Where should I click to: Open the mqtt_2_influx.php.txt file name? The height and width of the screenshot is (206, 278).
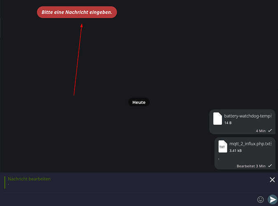tap(250, 143)
